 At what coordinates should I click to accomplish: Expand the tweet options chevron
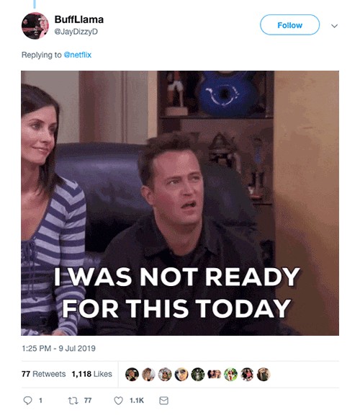pyautogui.click(x=334, y=26)
